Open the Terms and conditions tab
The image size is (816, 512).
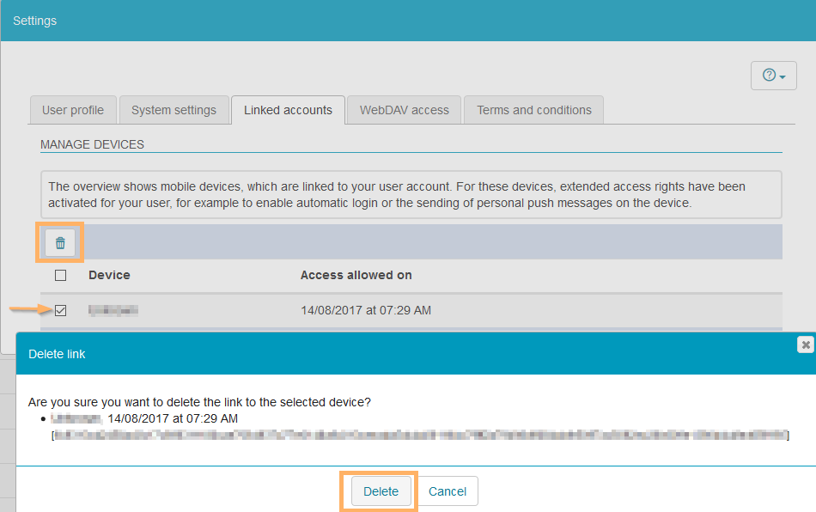click(533, 110)
